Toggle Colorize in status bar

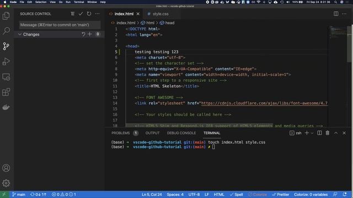click(x=258, y=194)
